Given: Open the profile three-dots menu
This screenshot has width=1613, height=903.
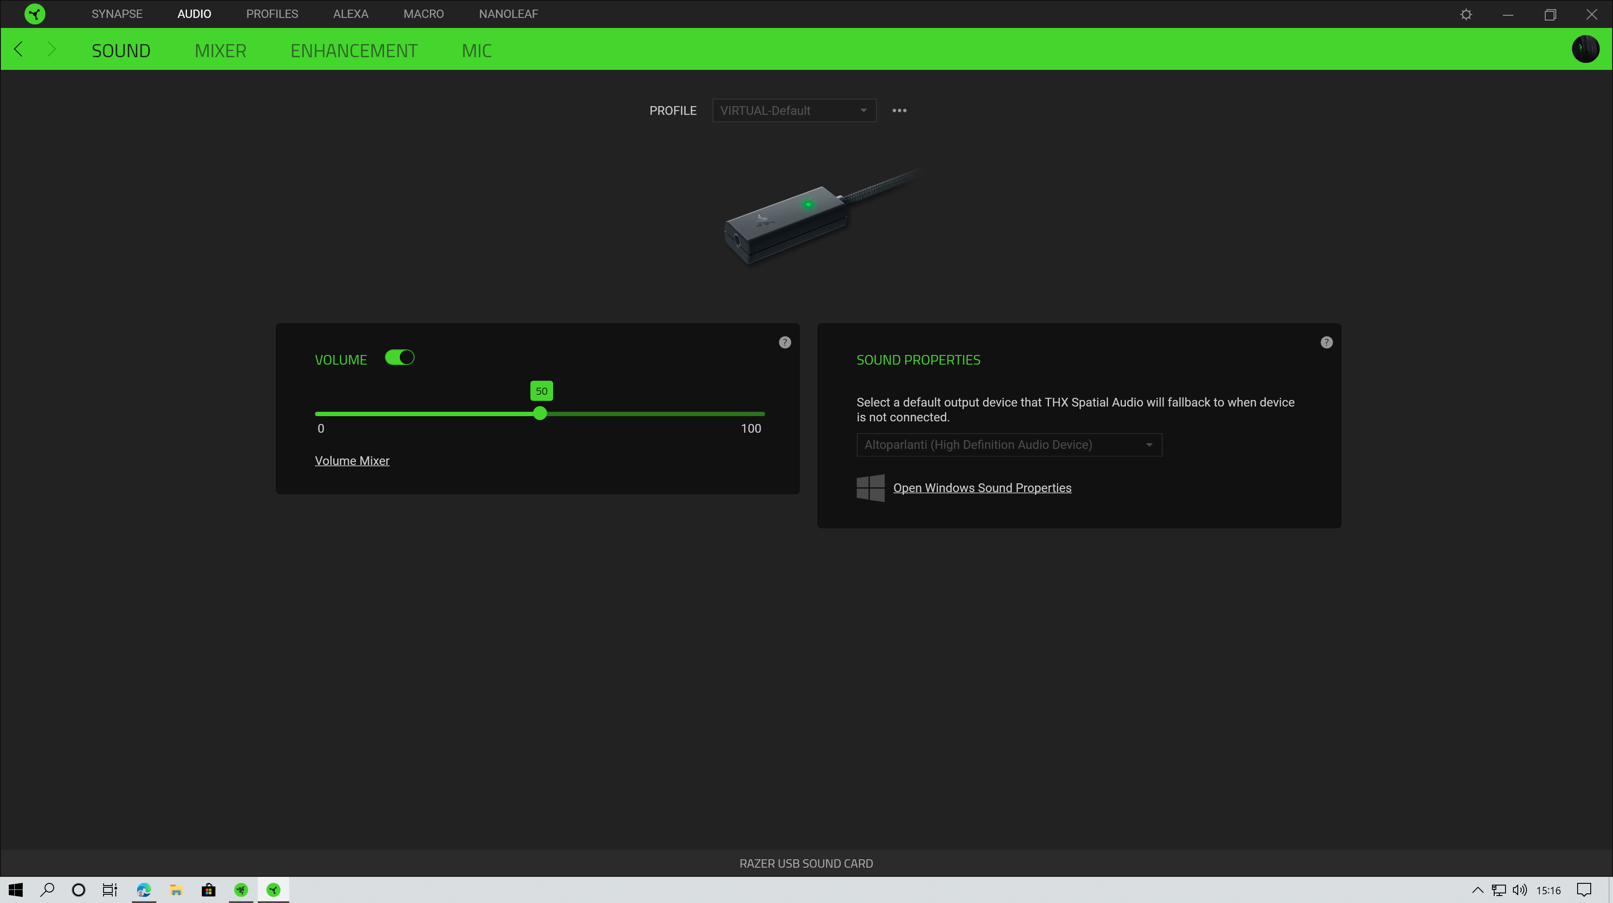Looking at the screenshot, I should 899,110.
